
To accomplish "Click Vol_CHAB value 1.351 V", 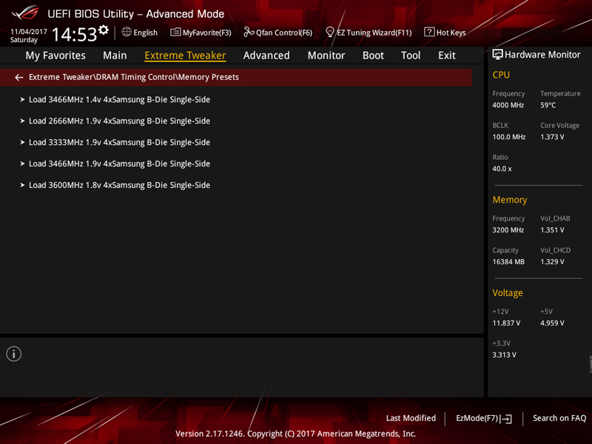I will pyautogui.click(x=552, y=230).
